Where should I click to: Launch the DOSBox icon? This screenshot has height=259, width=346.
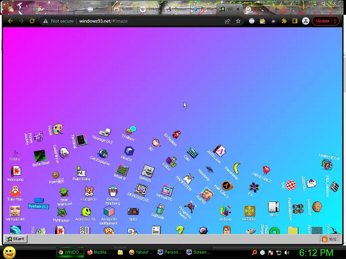point(250,211)
